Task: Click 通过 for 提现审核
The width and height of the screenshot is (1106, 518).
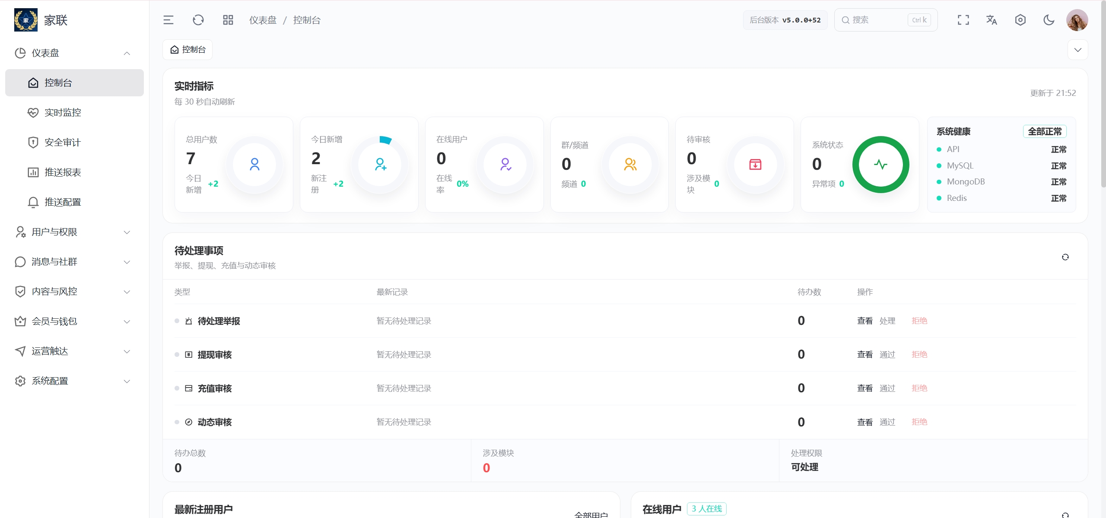Action: pos(887,355)
